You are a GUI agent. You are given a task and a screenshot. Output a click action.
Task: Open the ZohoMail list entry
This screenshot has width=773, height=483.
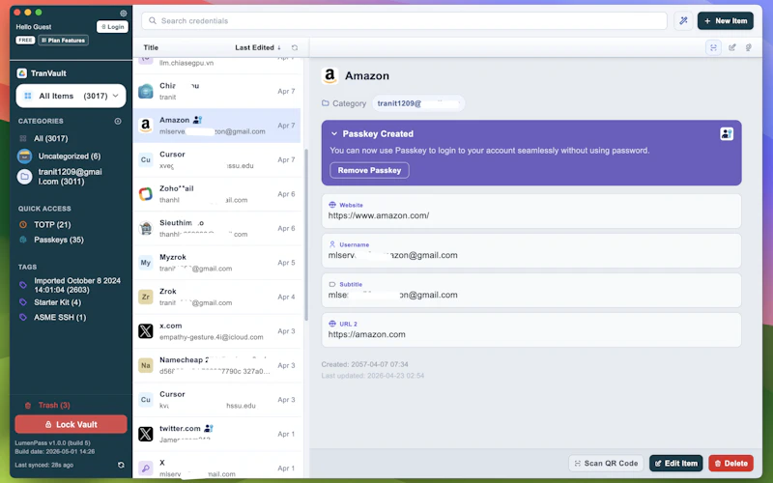point(216,194)
